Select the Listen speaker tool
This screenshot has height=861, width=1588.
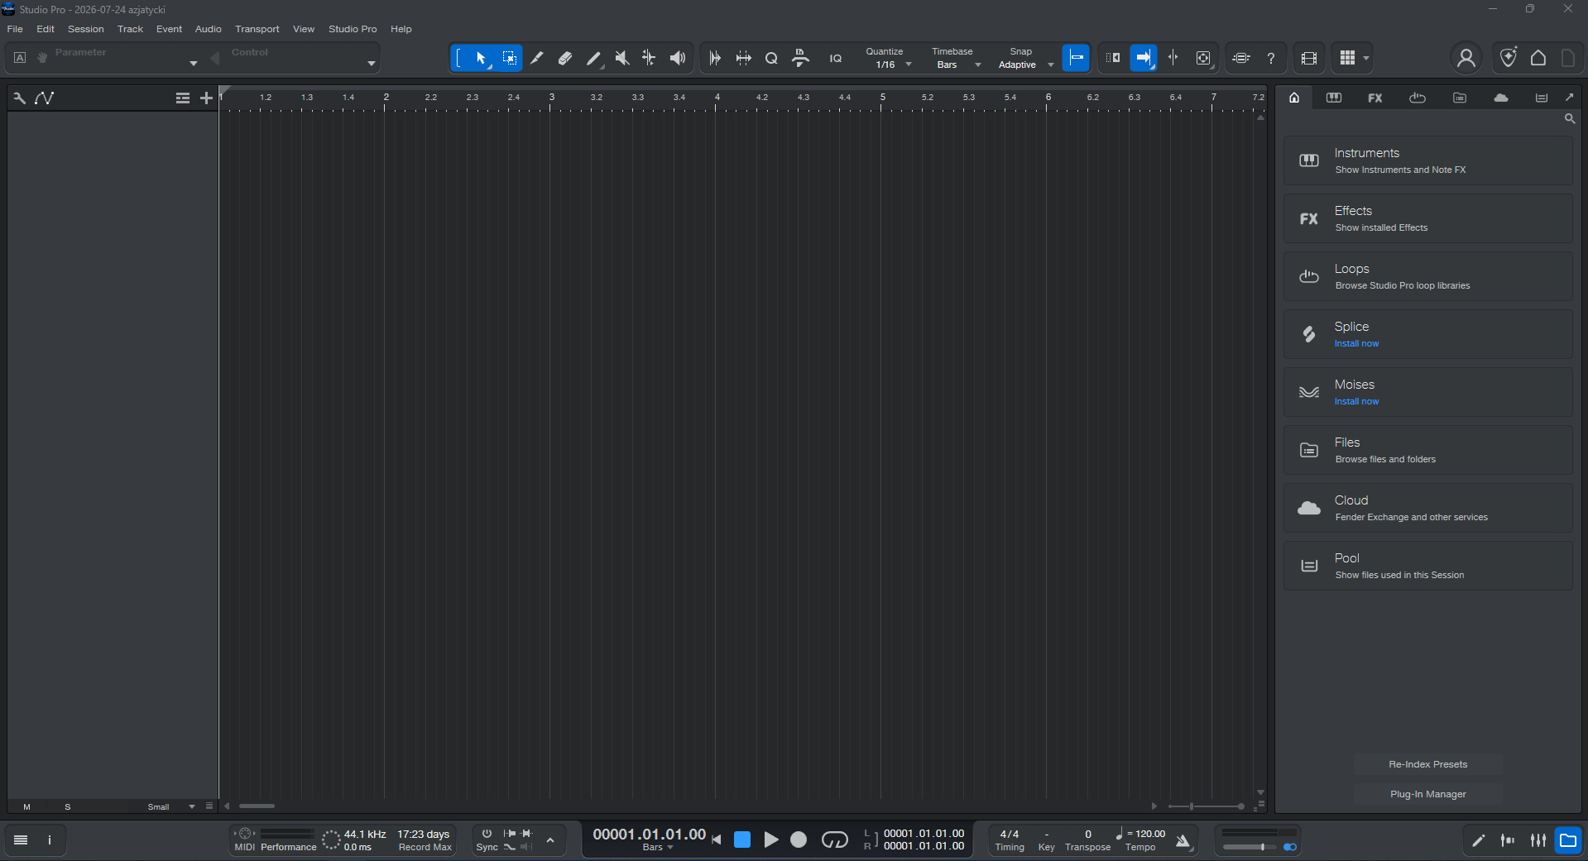[x=678, y=58]
